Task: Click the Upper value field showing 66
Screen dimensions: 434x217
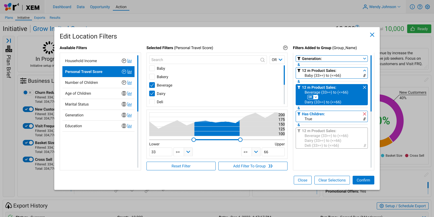Action: (273, 152)
